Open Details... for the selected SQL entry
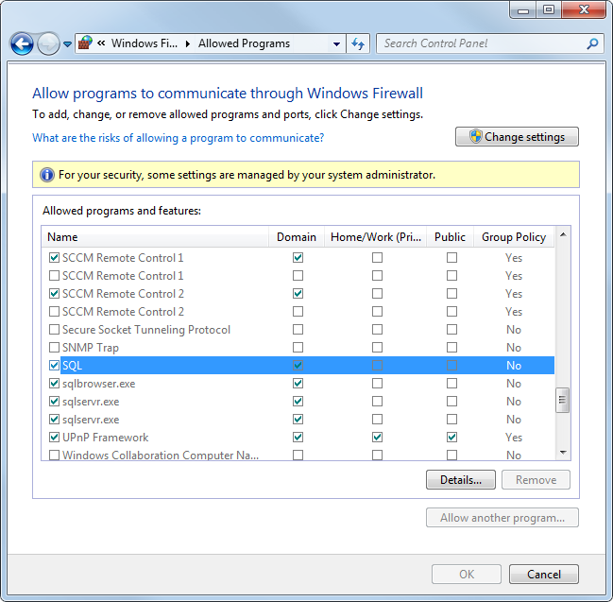The image size is (613, 602). [x=461, y=479]
